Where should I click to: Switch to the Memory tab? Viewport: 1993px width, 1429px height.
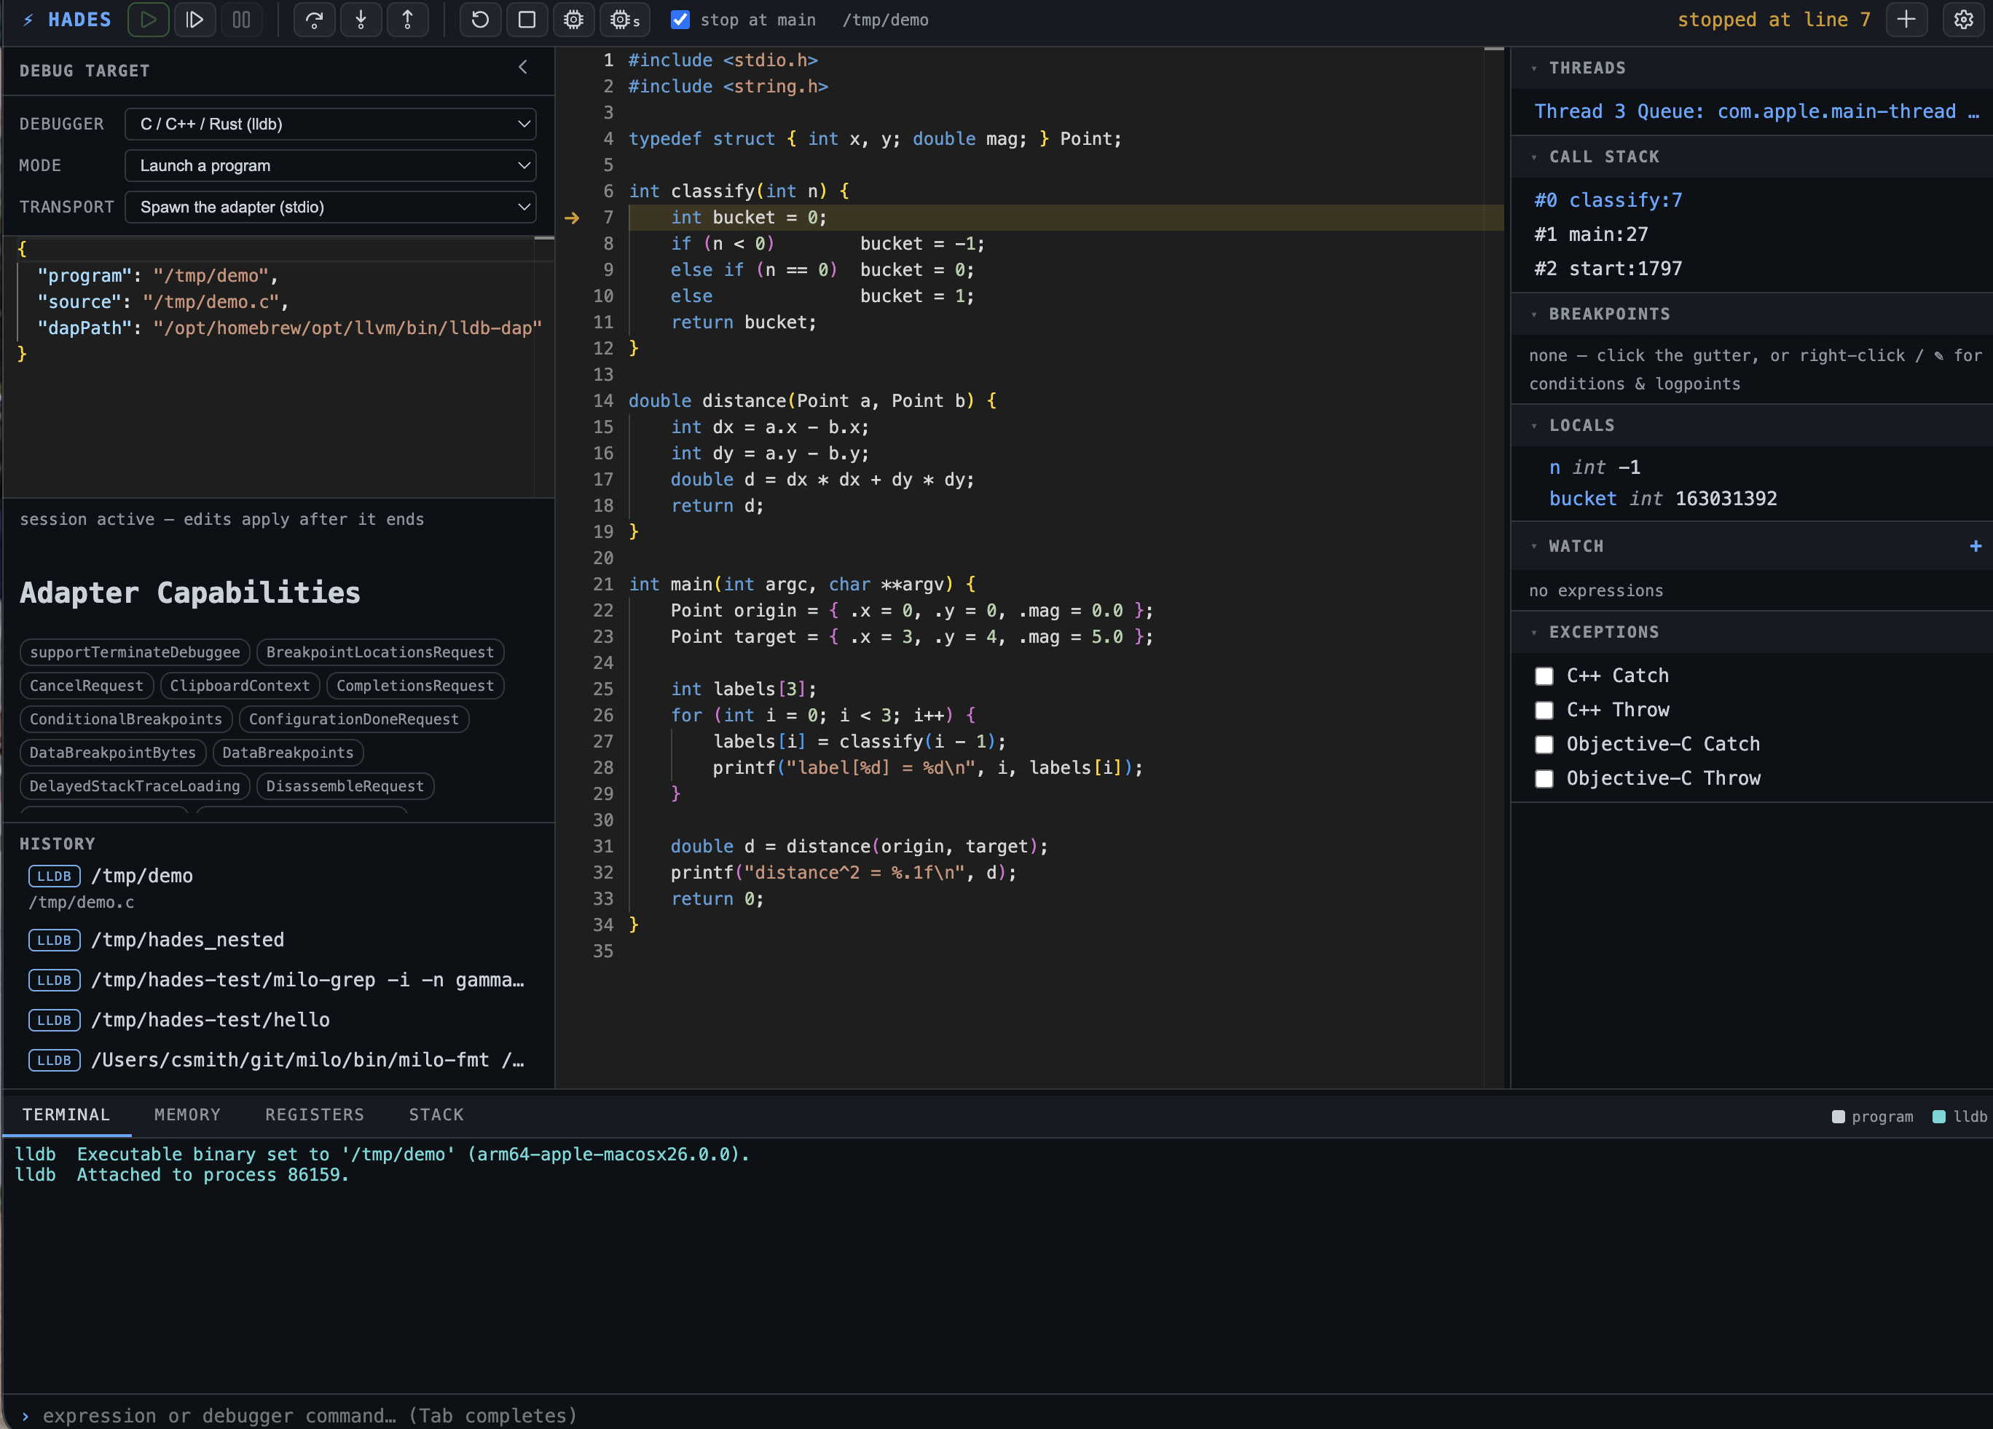click(x=187, y=1115)
